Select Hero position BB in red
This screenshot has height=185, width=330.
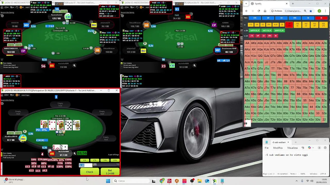click(x=321, y=18)
